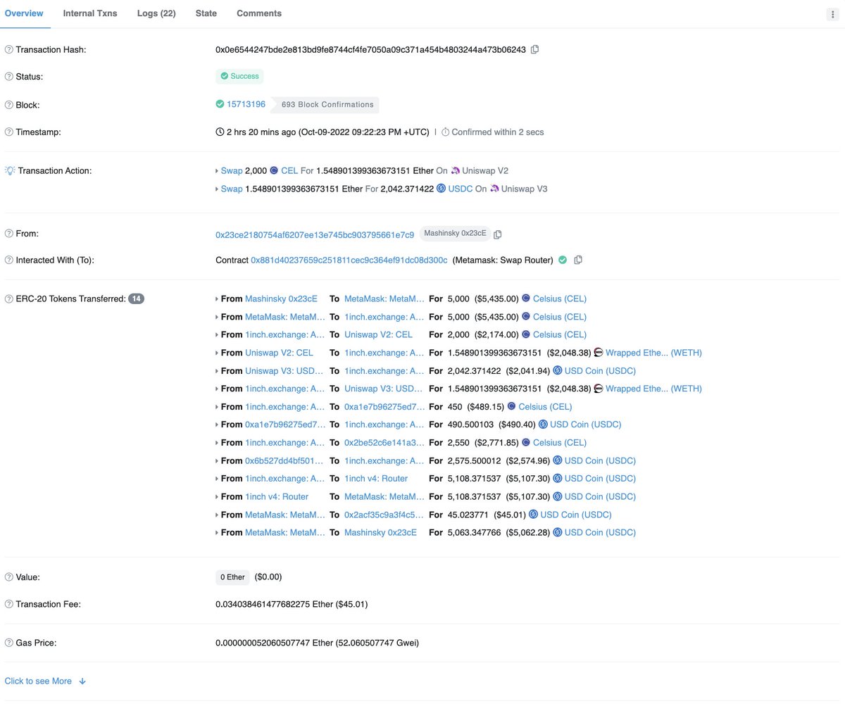Open the Internal Txns tab
Image resolution: width=845 pixels, height=704 pixels.
coord(90,13)
